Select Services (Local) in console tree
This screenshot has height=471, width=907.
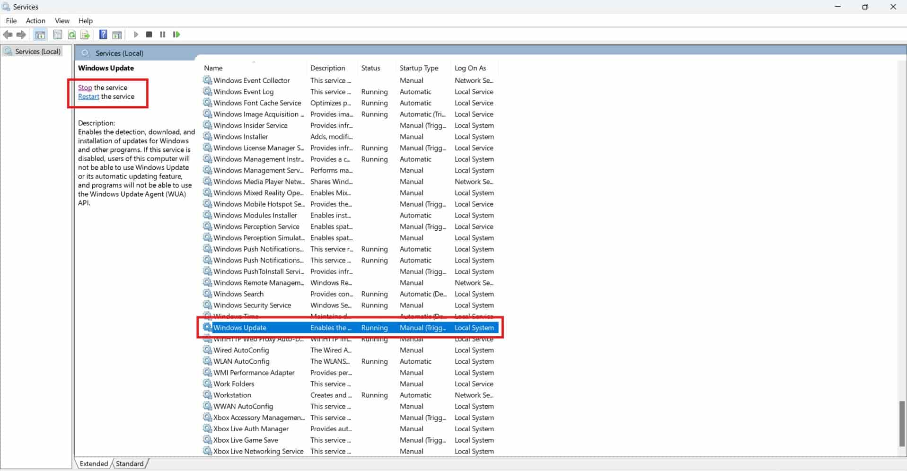(x=38, y=51)
